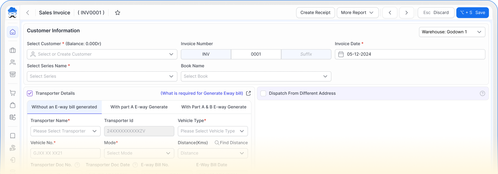Open the Warehouse: Godown 1 dropdown
The image size is (498, 174).
tap(452, 32)
